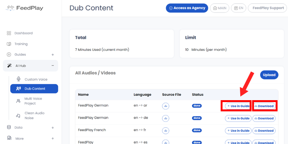Click the Name column header
The image size is (288, 144).
pos(83,95)
